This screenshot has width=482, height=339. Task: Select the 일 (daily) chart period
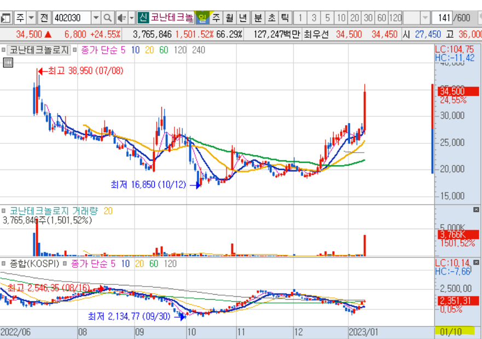[x=202, y=18]
